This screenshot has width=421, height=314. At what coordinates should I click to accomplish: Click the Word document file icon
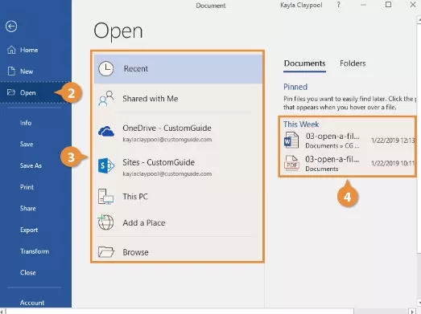pyautogui.click(x=291, y=140)
